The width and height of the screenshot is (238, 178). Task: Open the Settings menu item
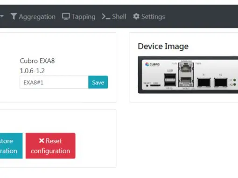pyautogui.click(x=149, y=17)
